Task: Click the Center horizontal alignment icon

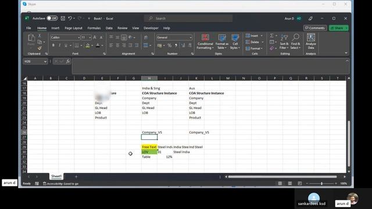Action: point(117,45)
